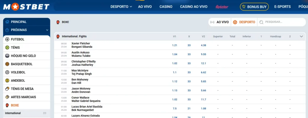Open the International boxing subcategory
Image resolution: width=308 pixels, height=118 pixels.
tap(27, 113)
